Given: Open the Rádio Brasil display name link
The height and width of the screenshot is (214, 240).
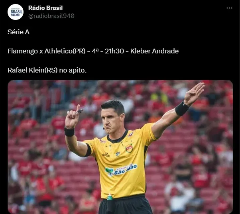Looking at the screenshot, I should 45,8.
